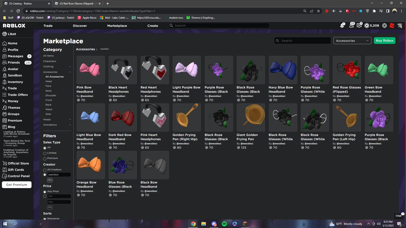The image size is (406, 228).
Task: Open Control Panel in the sidebar
Action: [x=16, y=176]
